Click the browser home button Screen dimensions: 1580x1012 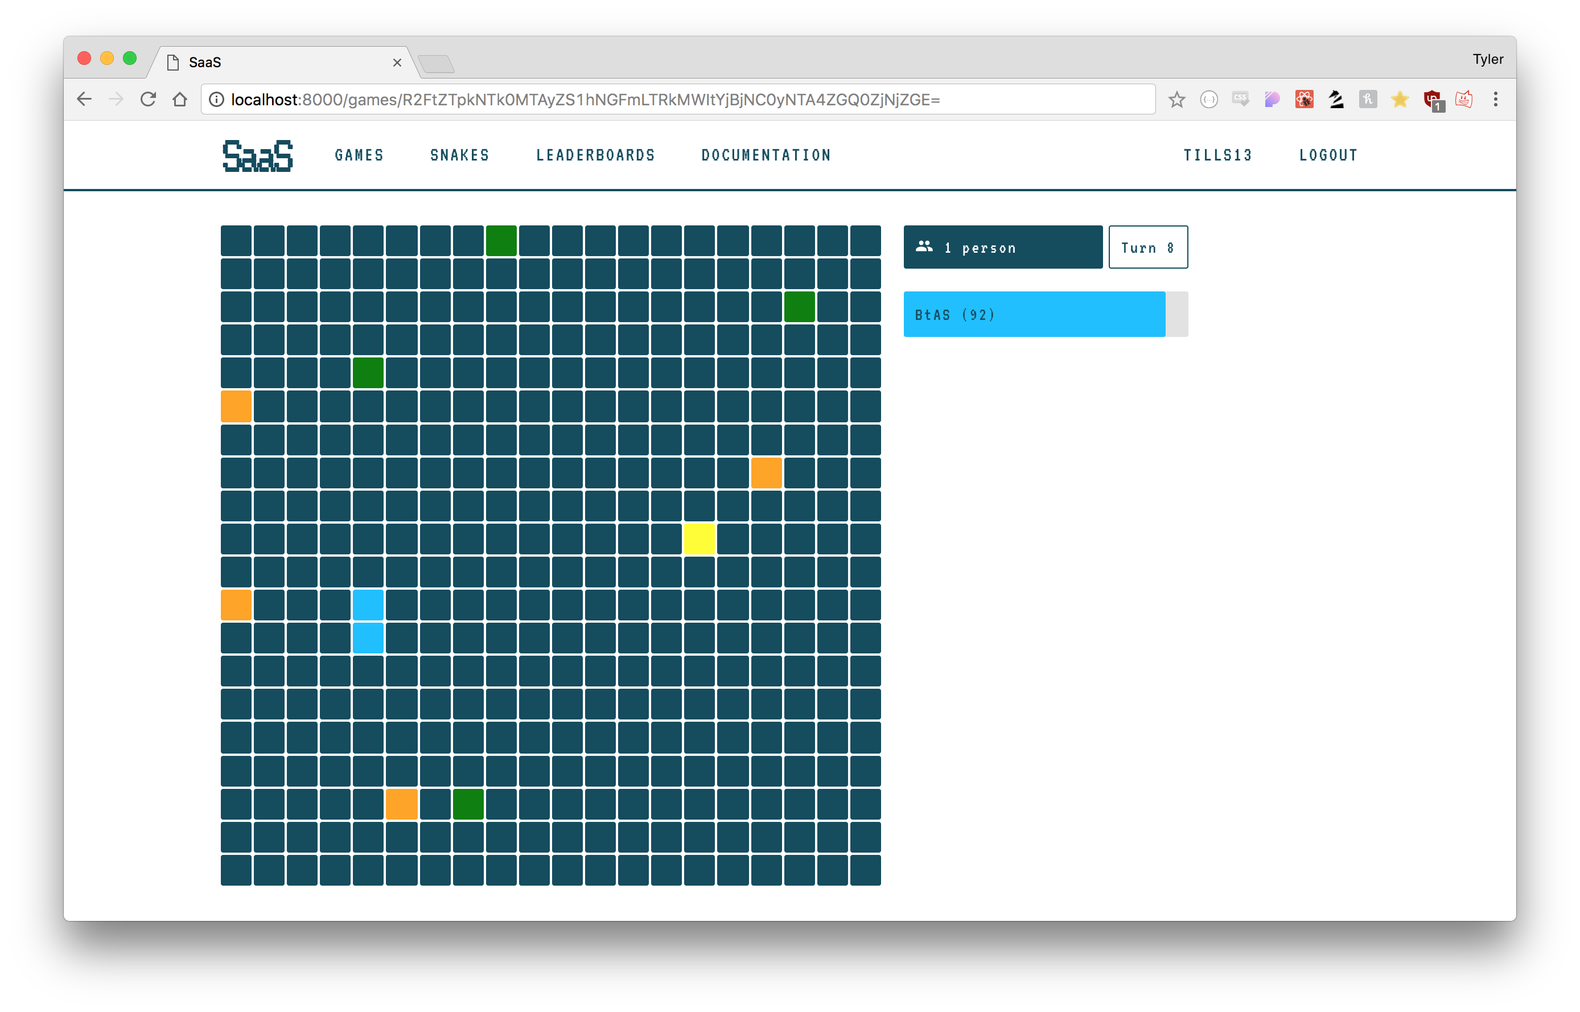pyautogui.click(x=180, y=99)
